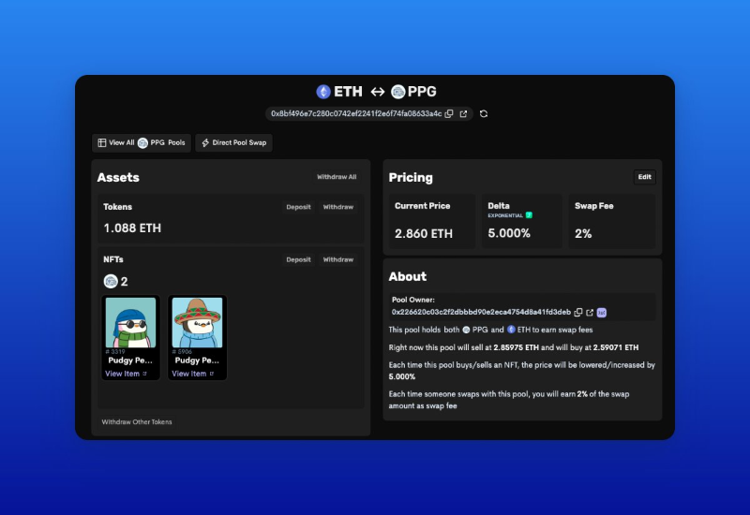Click the purple badge beside owner address
Image resolution: width=750 pixels, height=515 pixels.
[x=602, y=312]
